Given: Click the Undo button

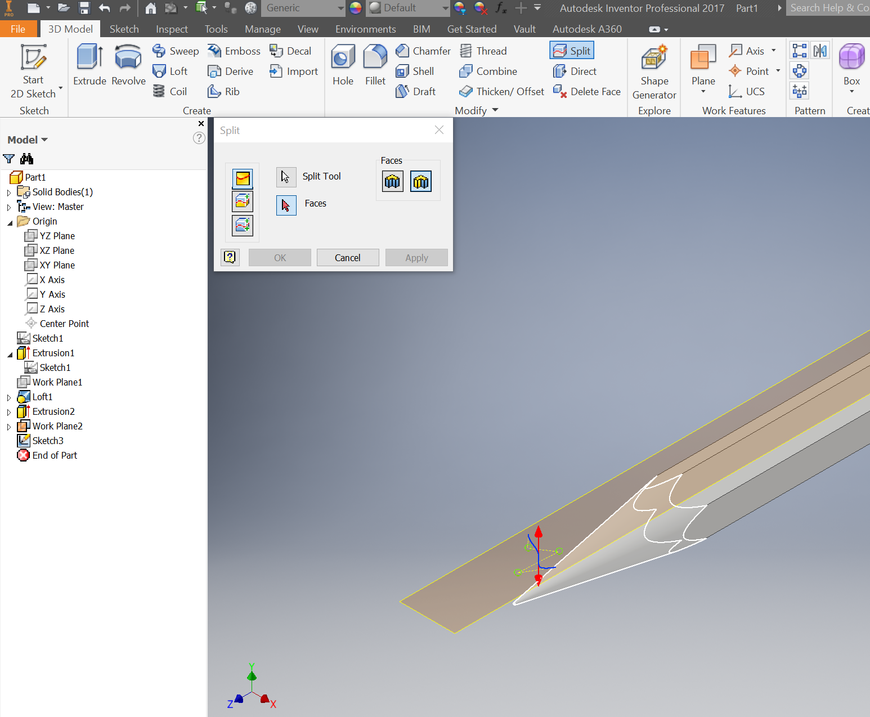Looking at the screenshot, I should tap(104, 8).
